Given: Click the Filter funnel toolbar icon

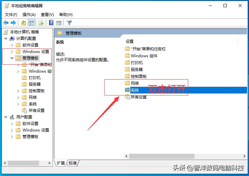Looking at the screenshot, I should coord(69,23).
